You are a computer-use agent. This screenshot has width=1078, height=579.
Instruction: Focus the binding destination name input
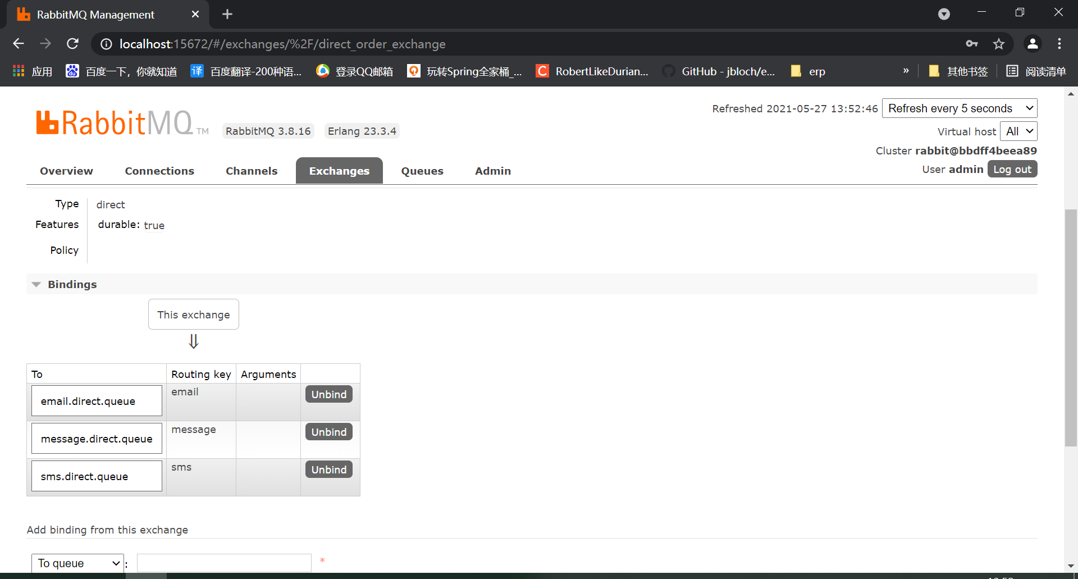pos(224,563)
